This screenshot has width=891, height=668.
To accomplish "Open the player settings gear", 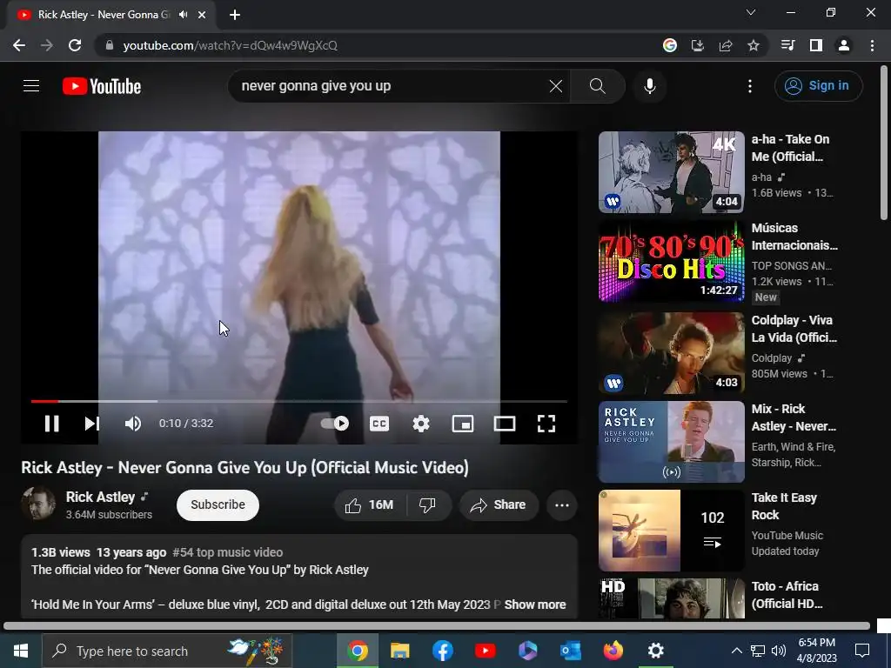I will 421,424.
